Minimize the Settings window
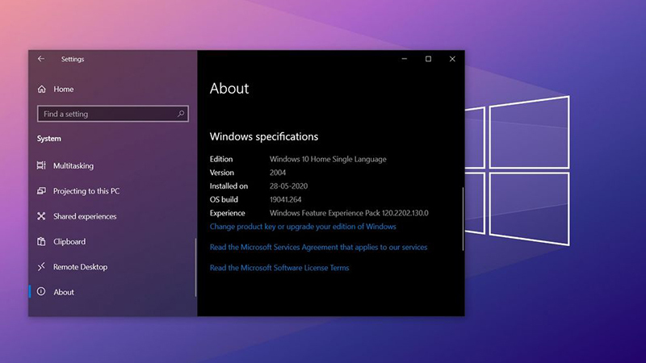646x363 pixels. pos(405,59)
